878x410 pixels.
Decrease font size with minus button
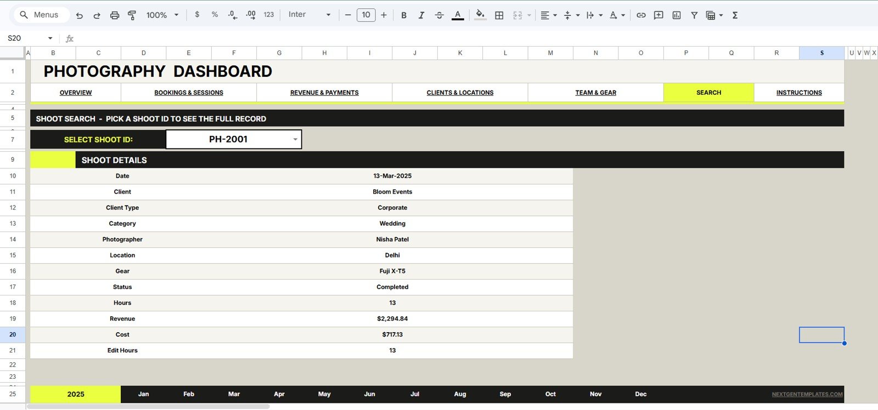pyautogui.click(x=348, y=15)
